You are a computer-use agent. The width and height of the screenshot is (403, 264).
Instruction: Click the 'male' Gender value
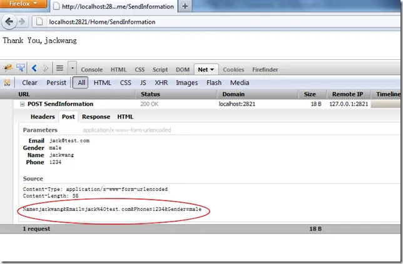click(x=55, y=148)
